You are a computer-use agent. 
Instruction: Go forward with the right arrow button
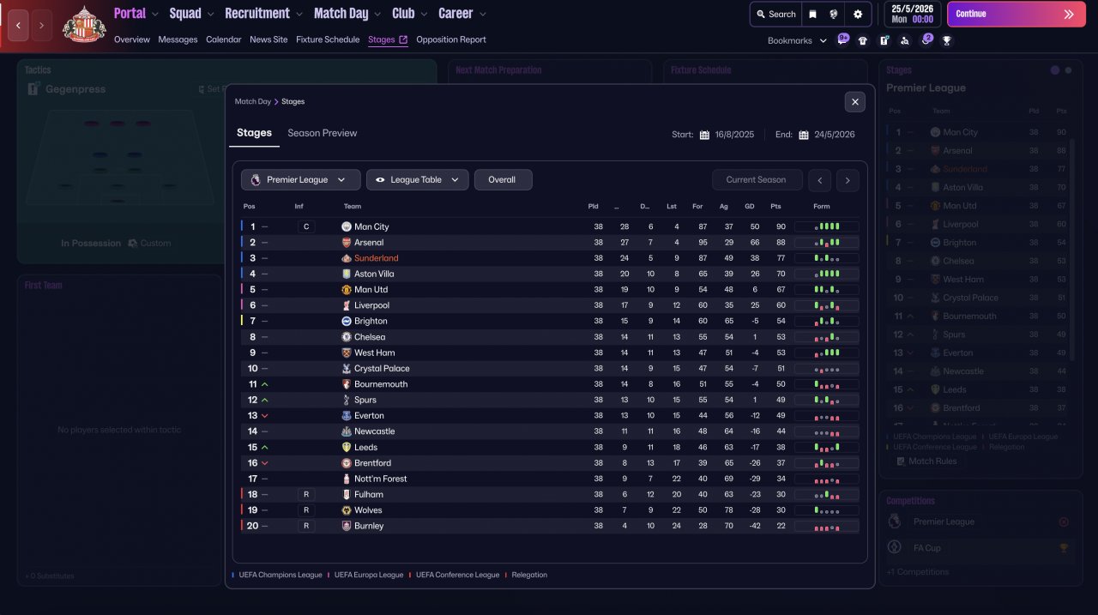pyautogui.click(x=42, y=26)
